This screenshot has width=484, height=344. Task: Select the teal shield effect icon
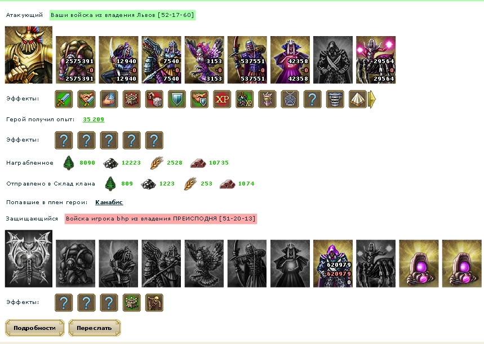pyautogui.click(x=176, y=99)
